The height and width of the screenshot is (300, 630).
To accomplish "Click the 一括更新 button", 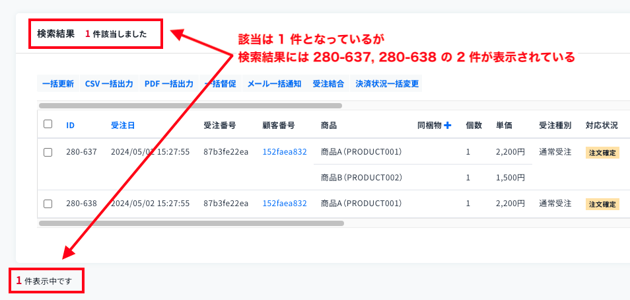I will click(x=58, y=84).
